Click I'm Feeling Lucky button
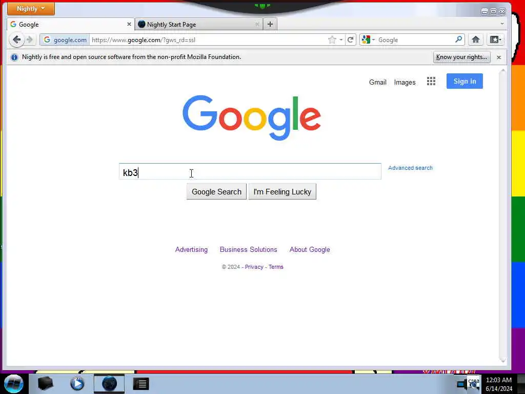 (282, 192)
